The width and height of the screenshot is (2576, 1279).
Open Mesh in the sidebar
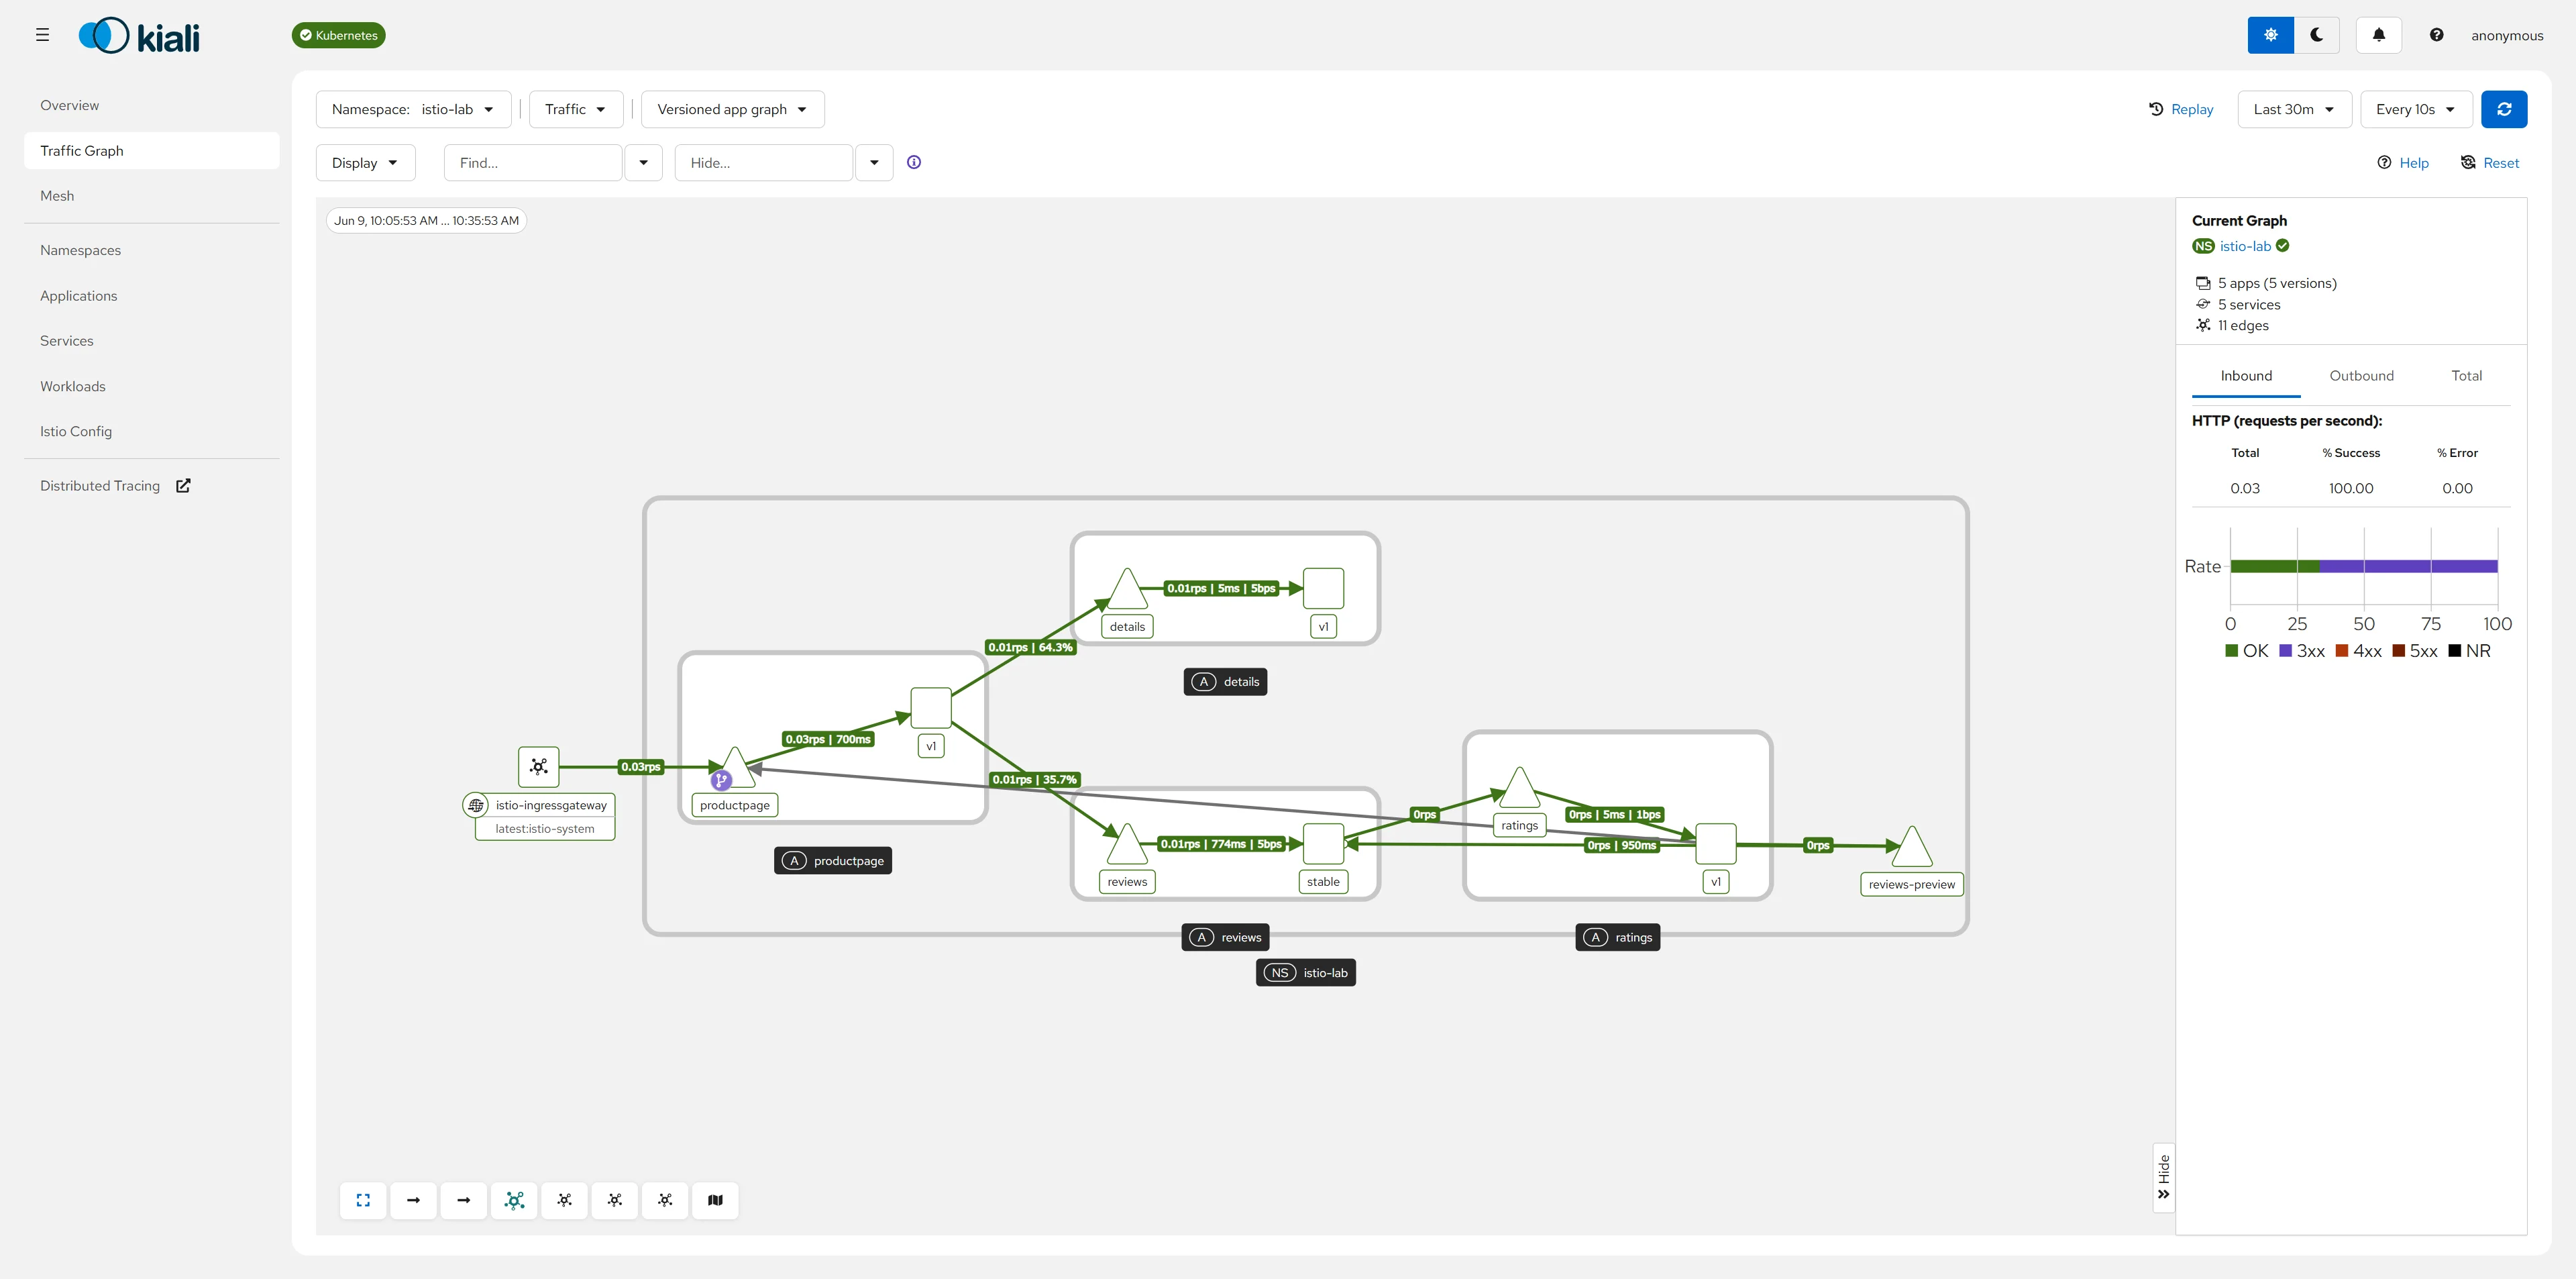[x=152, y=196]
